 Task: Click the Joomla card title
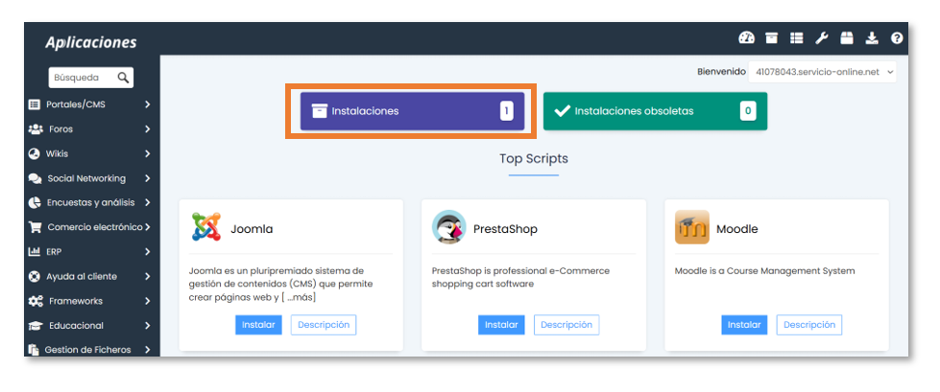click(252, 229)
